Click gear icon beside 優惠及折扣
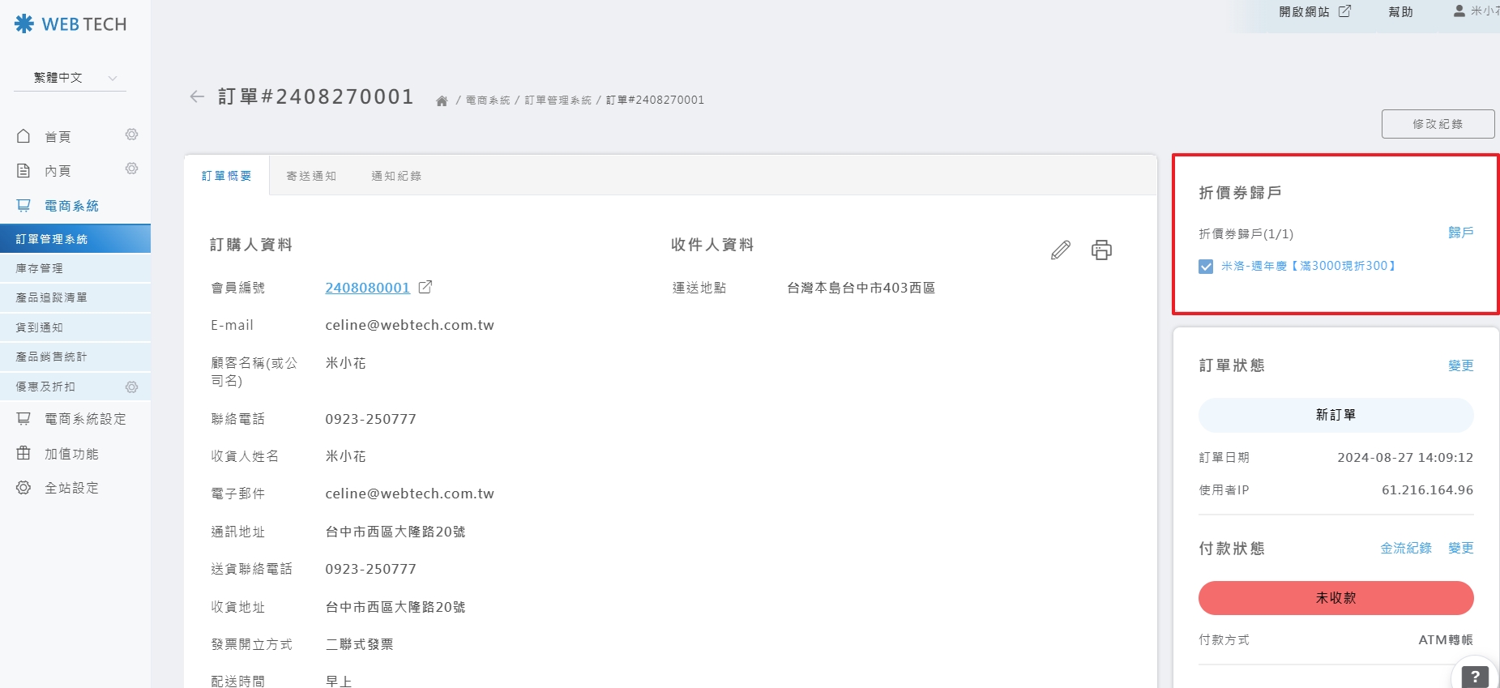This screenshot has width=1500, height=688. [131, 387]
